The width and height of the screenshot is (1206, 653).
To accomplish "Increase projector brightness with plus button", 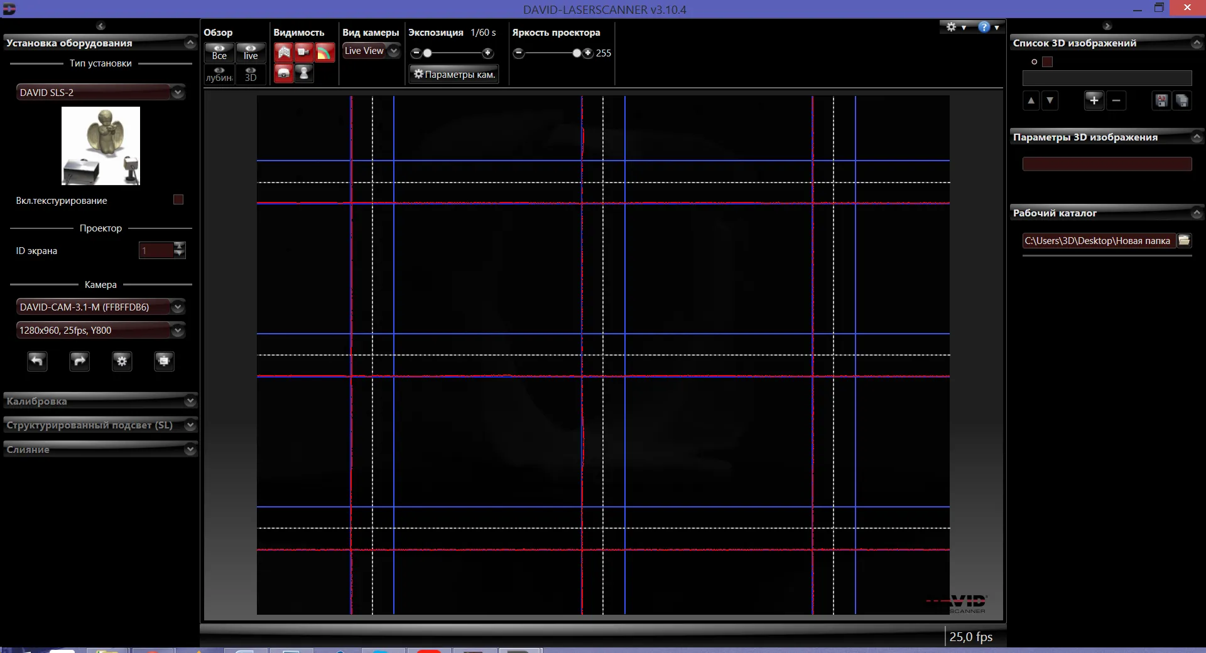I will (x=588, y=53).
